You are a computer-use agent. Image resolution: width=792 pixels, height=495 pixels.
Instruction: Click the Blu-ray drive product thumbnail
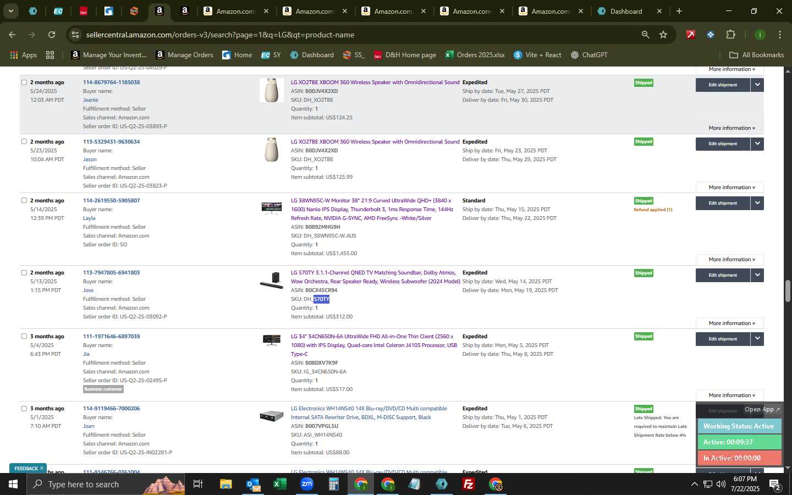[272, 416]
